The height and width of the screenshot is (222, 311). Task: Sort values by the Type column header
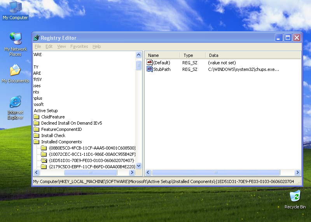193,55
